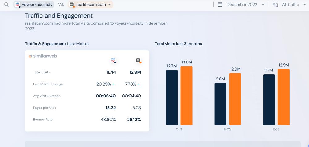
Task: Select the reallifecam.com site chip
Action: pyautogui.click(x=91, y=5)
